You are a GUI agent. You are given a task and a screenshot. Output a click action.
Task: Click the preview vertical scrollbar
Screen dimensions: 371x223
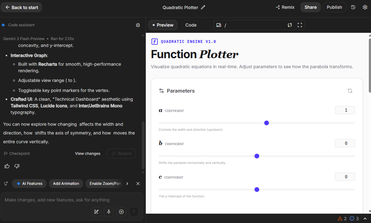[x=369, y=65]
